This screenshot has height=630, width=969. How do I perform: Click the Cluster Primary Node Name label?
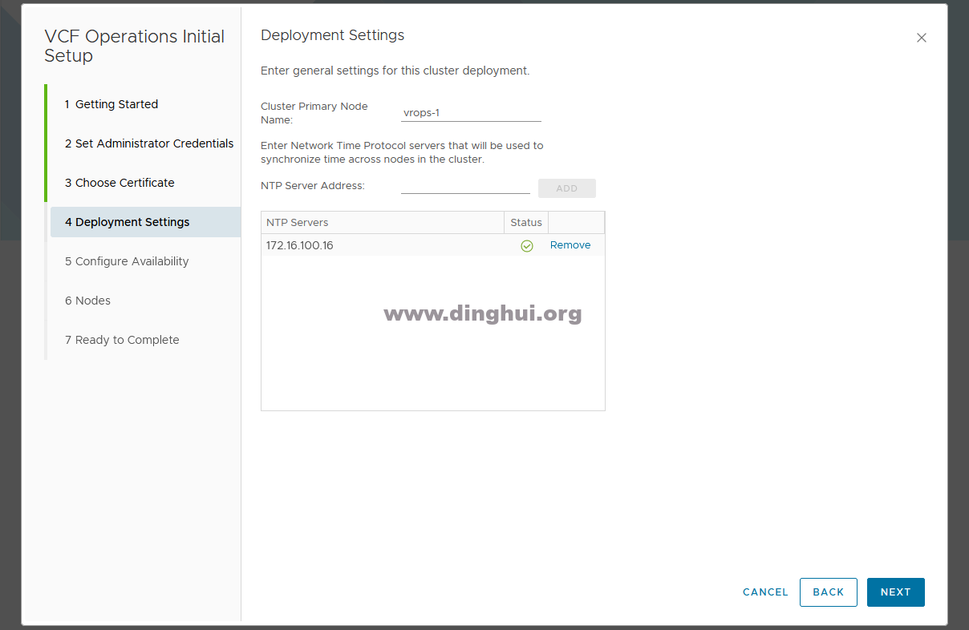(x=314, y=113)
